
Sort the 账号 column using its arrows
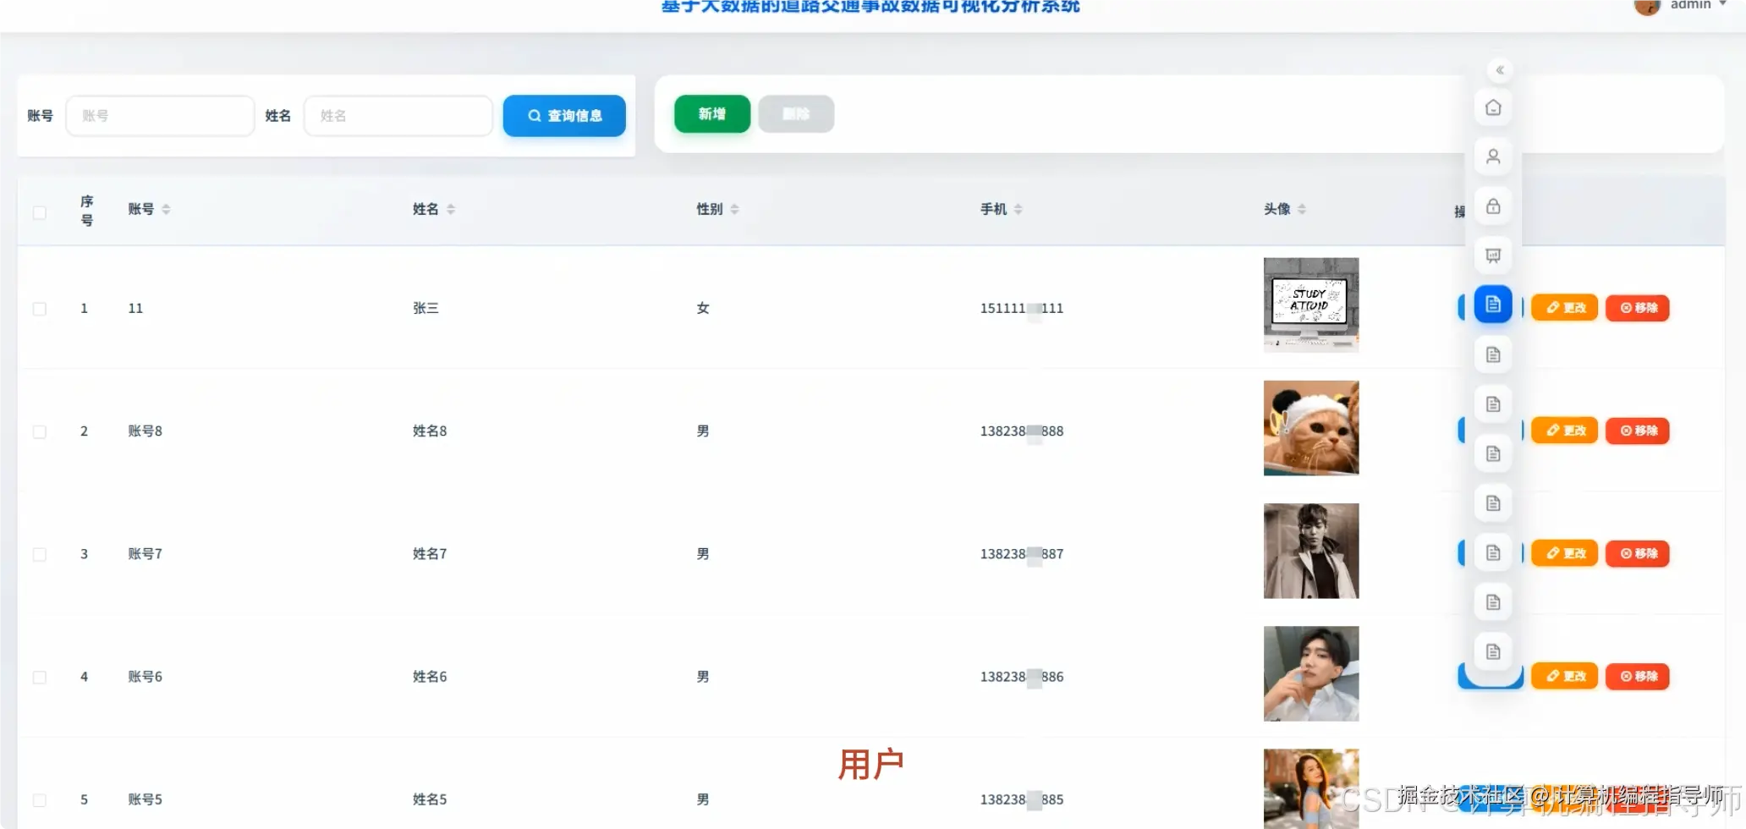(x=166, y=208)
